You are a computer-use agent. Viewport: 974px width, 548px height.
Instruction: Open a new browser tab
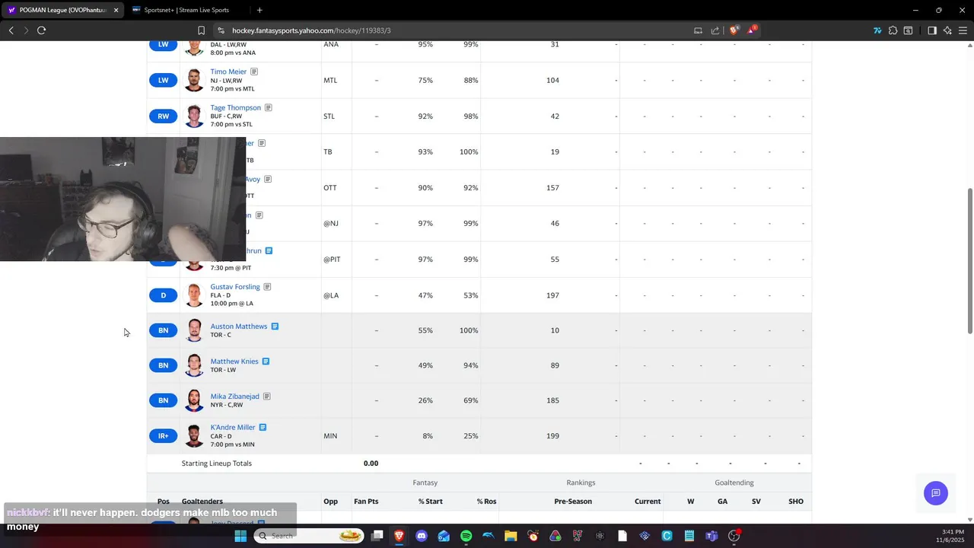point(259,10)
